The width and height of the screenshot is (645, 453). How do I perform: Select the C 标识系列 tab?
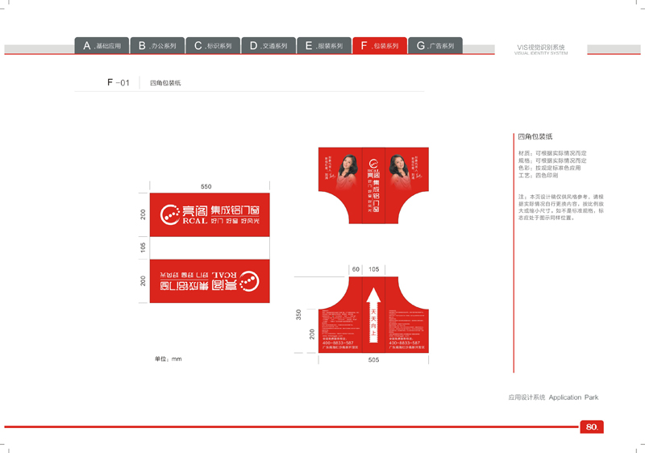(x=213, y=46)
